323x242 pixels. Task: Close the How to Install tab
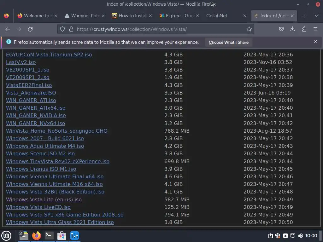[150, 16]
